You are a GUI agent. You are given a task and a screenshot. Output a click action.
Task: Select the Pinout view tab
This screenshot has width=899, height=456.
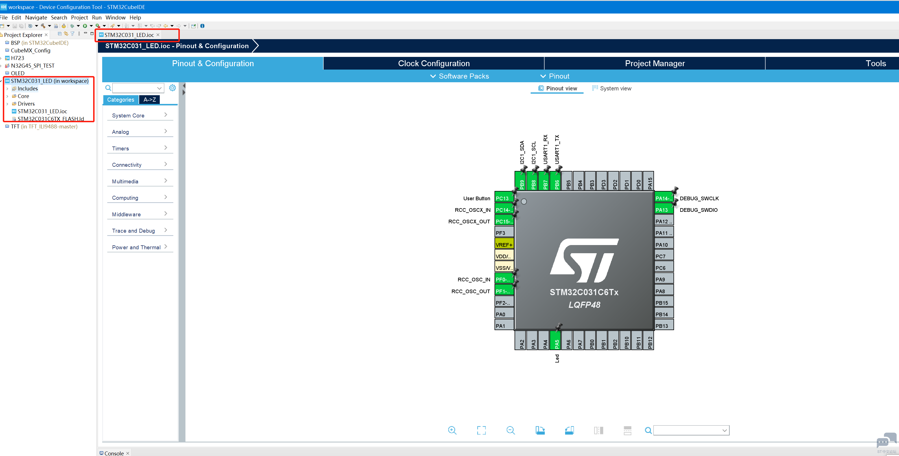pos(557,88)
